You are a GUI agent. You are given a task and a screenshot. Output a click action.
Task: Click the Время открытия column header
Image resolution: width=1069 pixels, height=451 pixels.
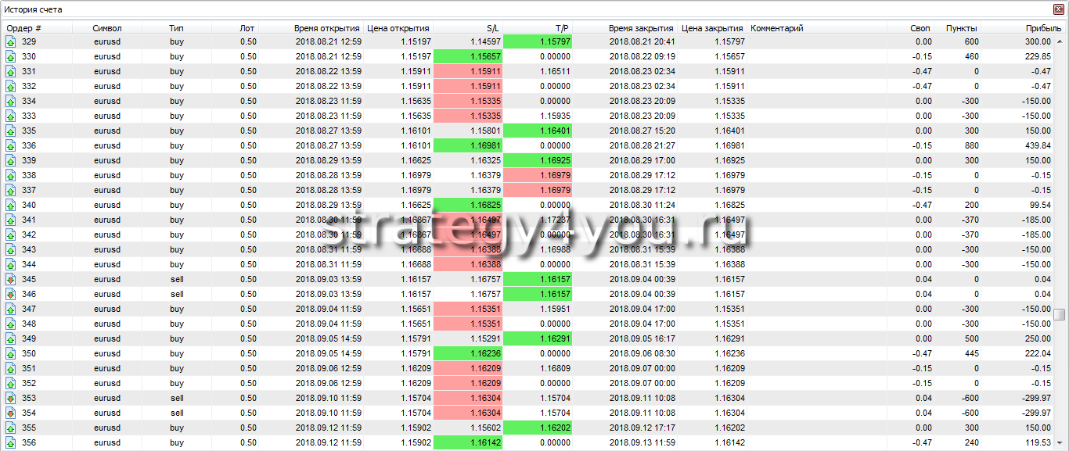coord(326,28)
